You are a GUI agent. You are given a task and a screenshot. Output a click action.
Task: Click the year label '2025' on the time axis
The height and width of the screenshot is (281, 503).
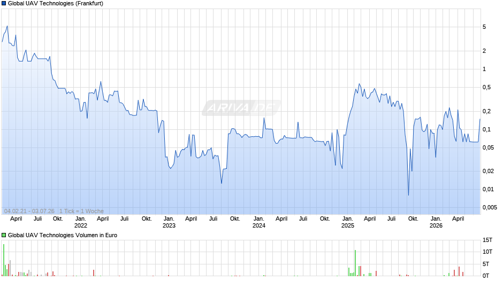(x=348, y=225)
